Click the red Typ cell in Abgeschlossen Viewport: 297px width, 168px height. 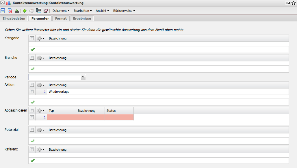pos(61,117)
